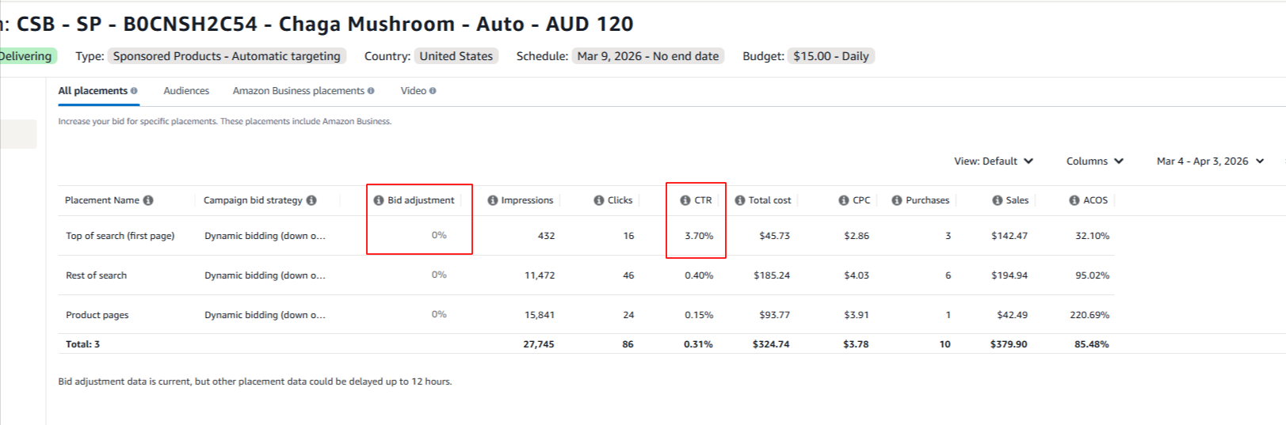This screenshot has height=425, width=1286.
Task: Switch to the Audiences tab
Action: point(186,91)
